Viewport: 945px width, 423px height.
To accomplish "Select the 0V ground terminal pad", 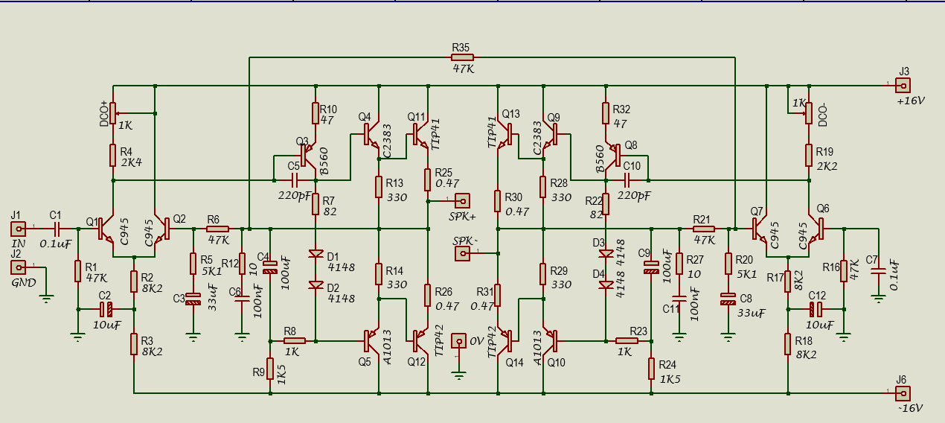I will click(459, 340).
